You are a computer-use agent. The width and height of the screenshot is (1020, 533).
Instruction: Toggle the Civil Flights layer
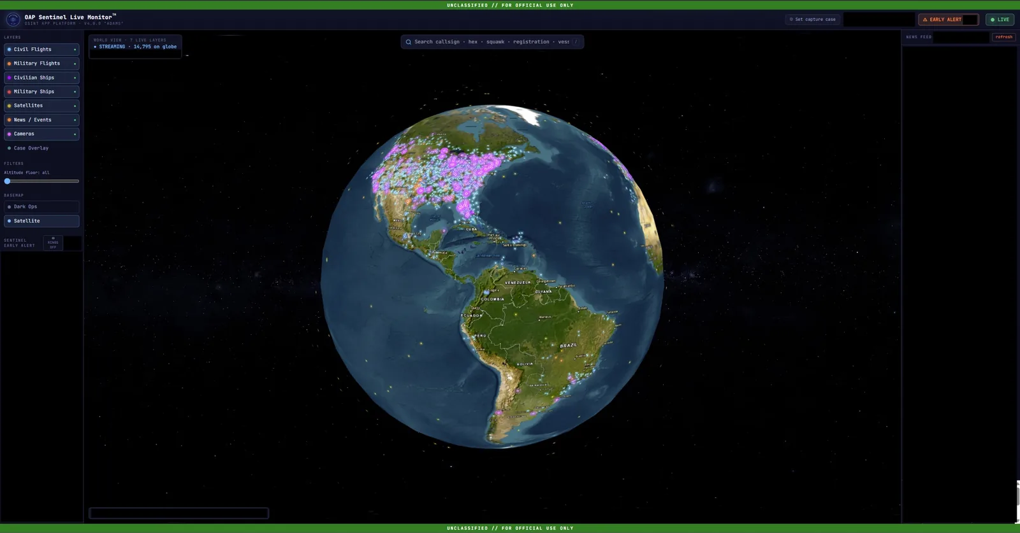41,49
